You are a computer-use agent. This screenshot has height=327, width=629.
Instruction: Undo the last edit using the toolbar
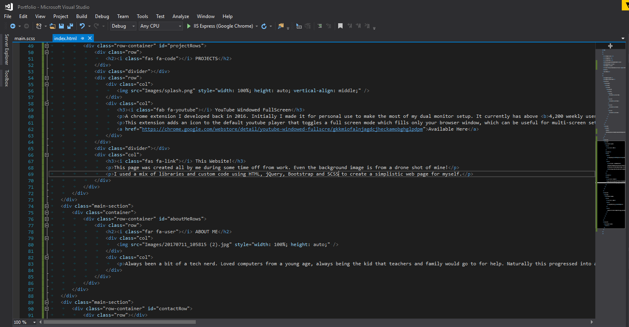click(82, 26)
